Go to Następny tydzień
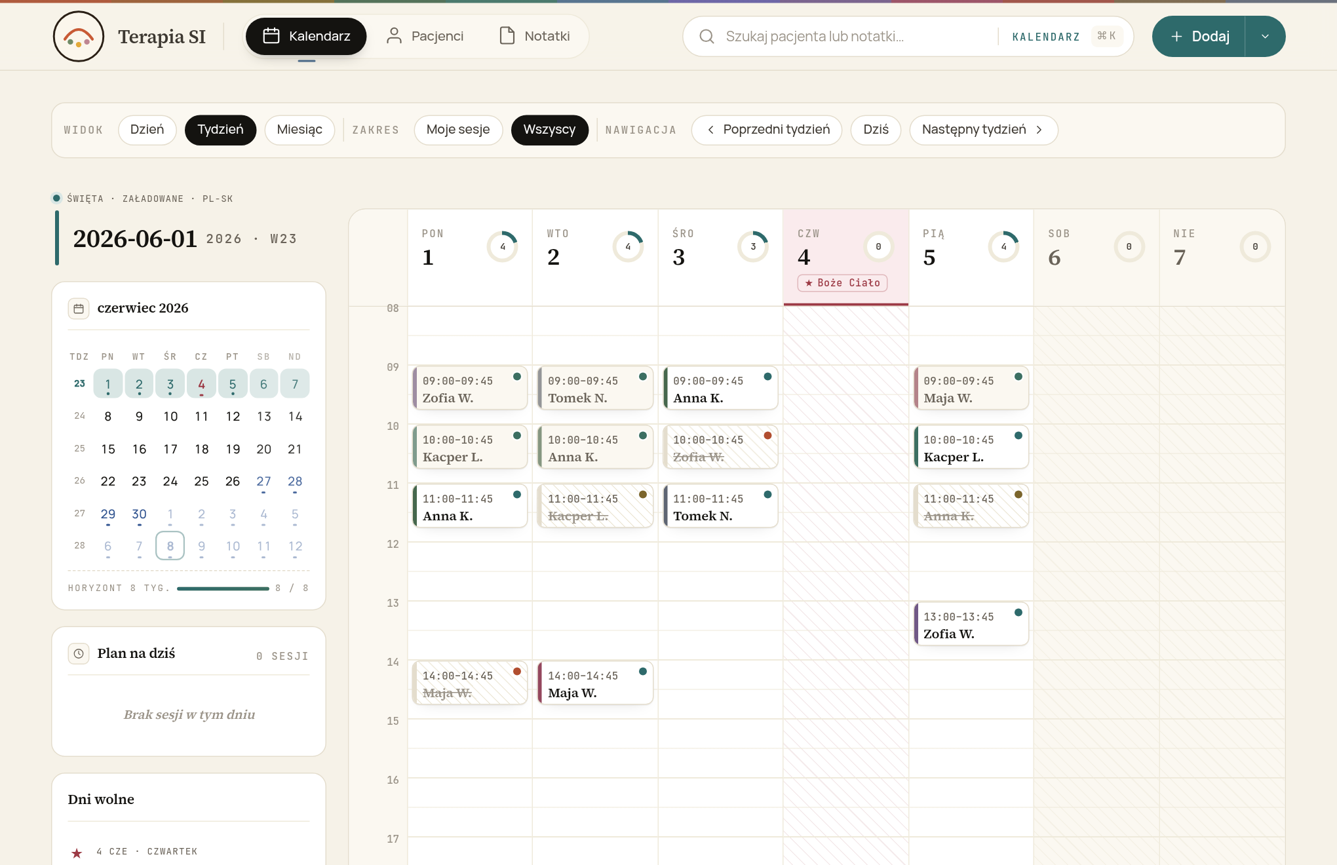Image resolution: width=1337 pixels, height=865 pixels. point(983,130)
